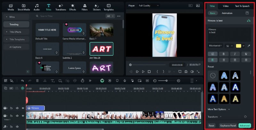This screenshot has height=130, width=256.
Task: Click the snapshot camera icon in player
Action: 186,71
